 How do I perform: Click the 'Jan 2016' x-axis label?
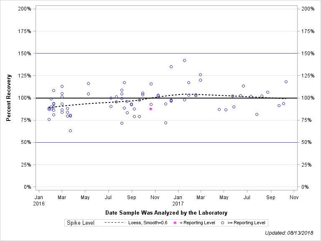tap(39, 200)
